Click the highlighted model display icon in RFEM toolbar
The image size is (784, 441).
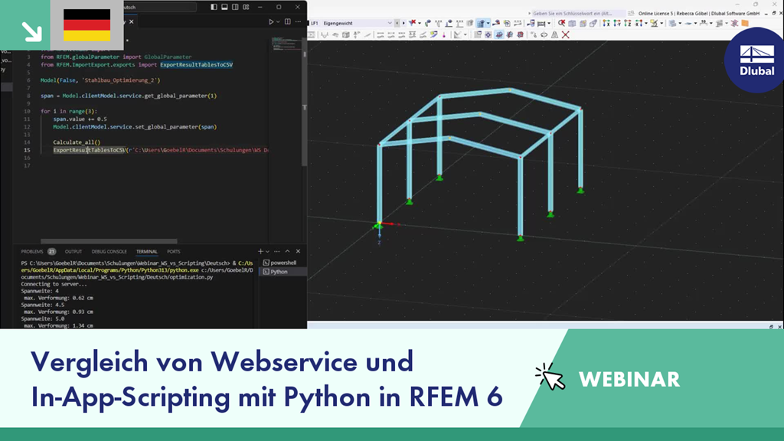(x=481, y=23)
